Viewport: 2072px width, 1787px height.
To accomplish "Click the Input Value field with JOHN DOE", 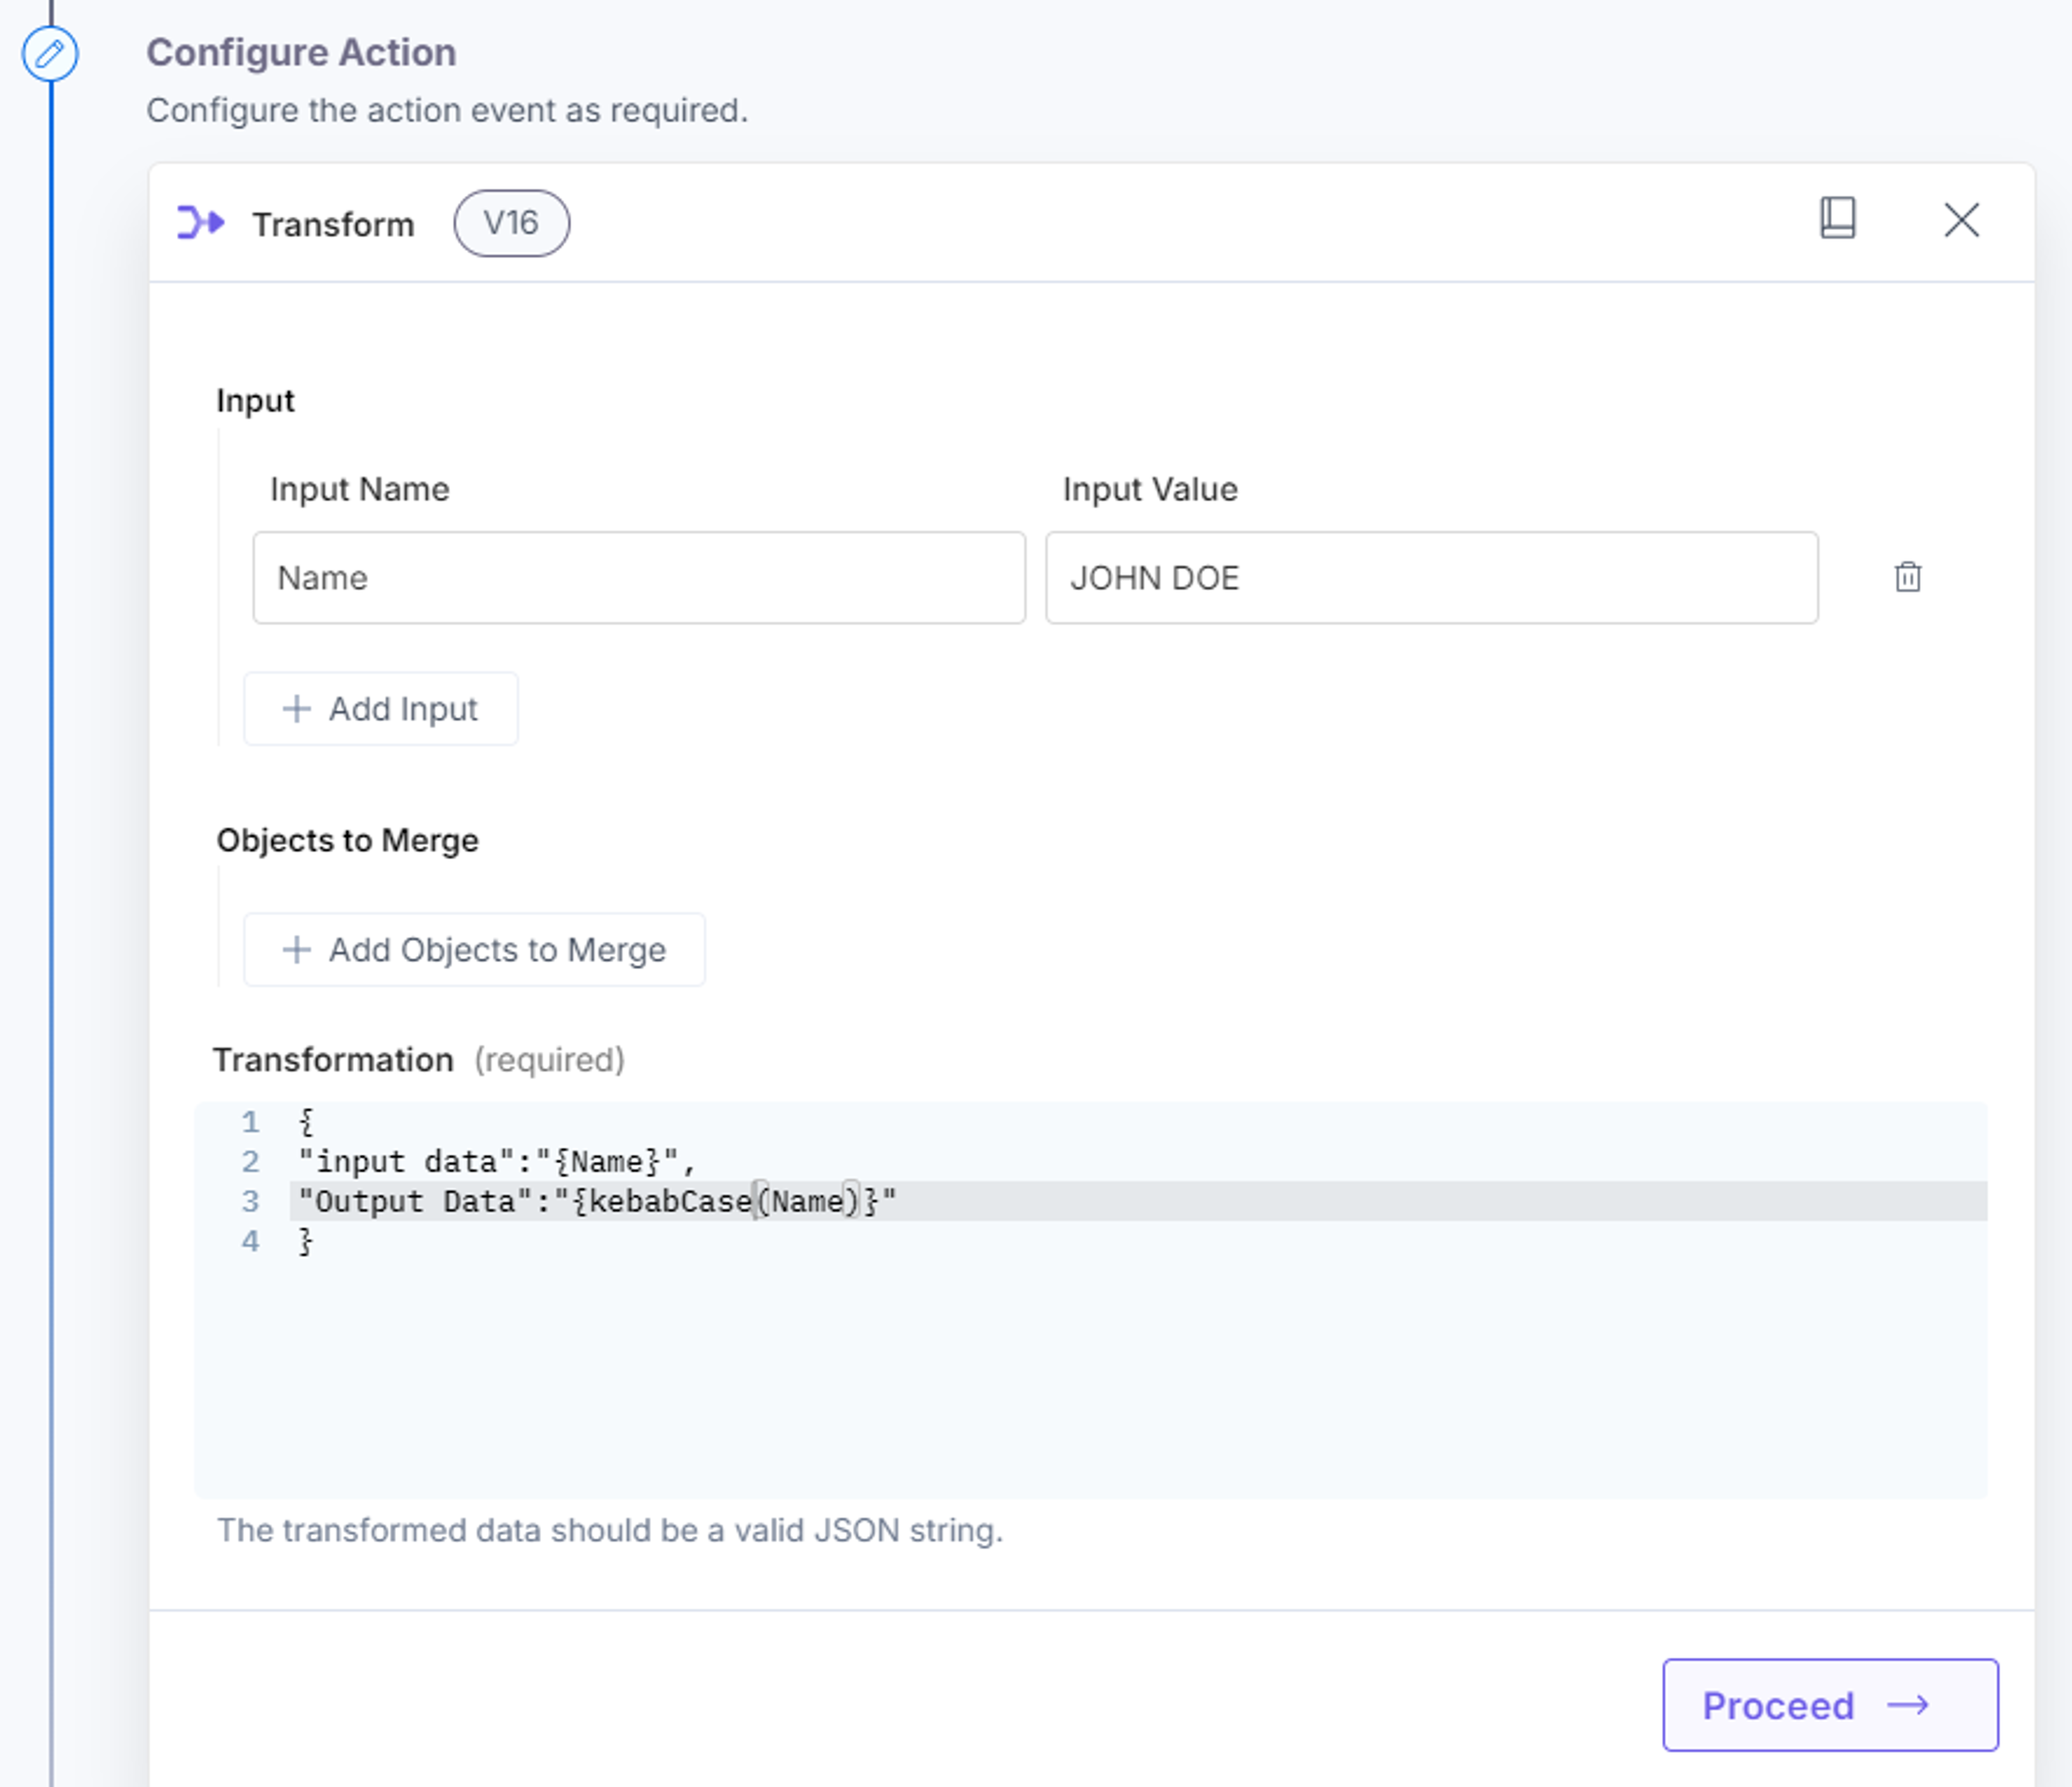I will (1431, 578).
